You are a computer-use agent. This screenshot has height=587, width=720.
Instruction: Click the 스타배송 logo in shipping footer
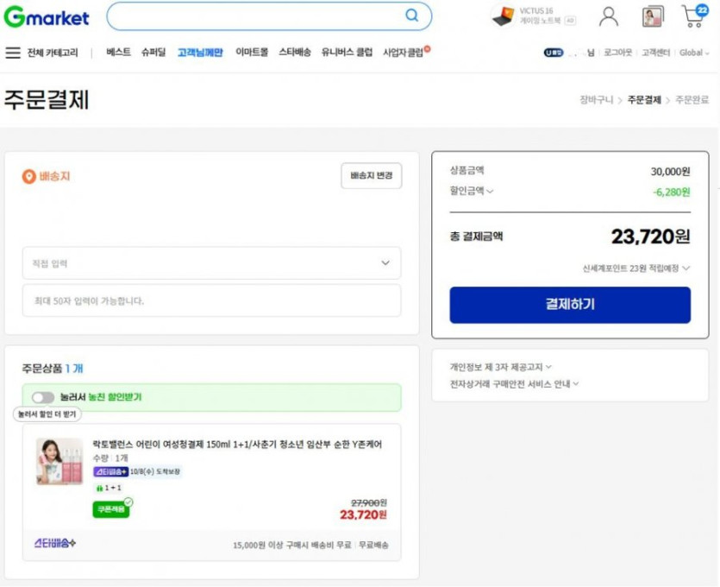[x=55, y=543]
